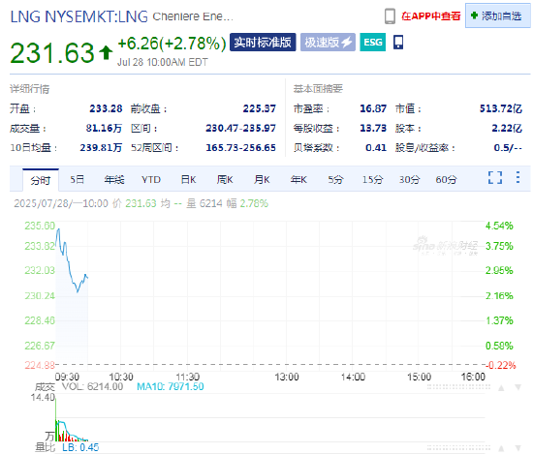Click the 市盈率 value 16.87

(373, 108)
